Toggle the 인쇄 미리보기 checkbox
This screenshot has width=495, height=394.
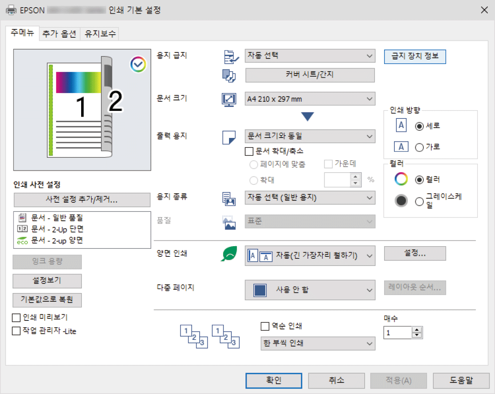[16, 317]
